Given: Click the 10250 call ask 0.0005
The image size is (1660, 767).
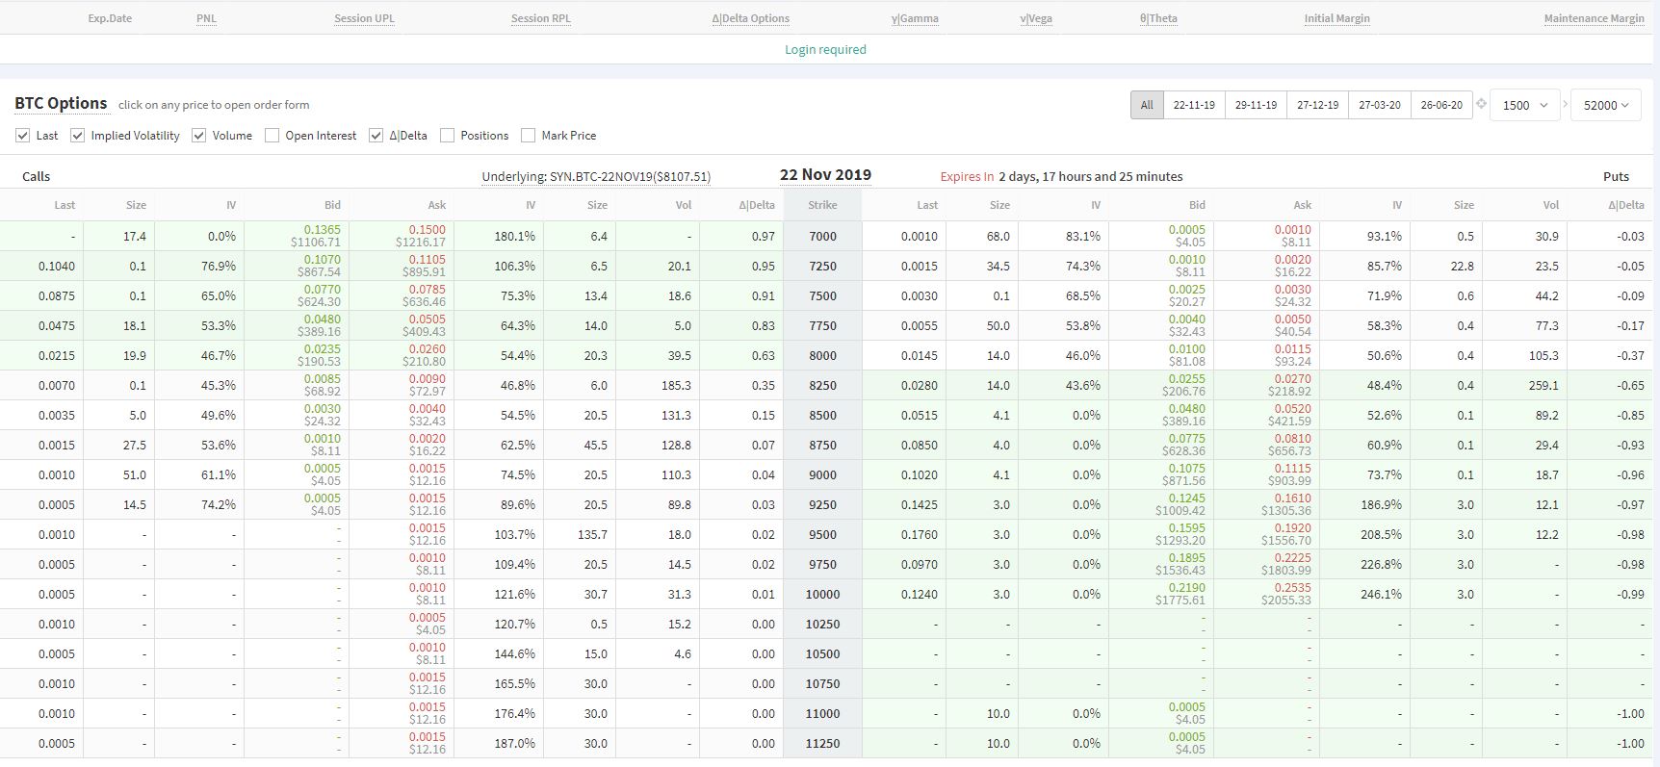Looking at the screenshot, I should tap(427, 618).
